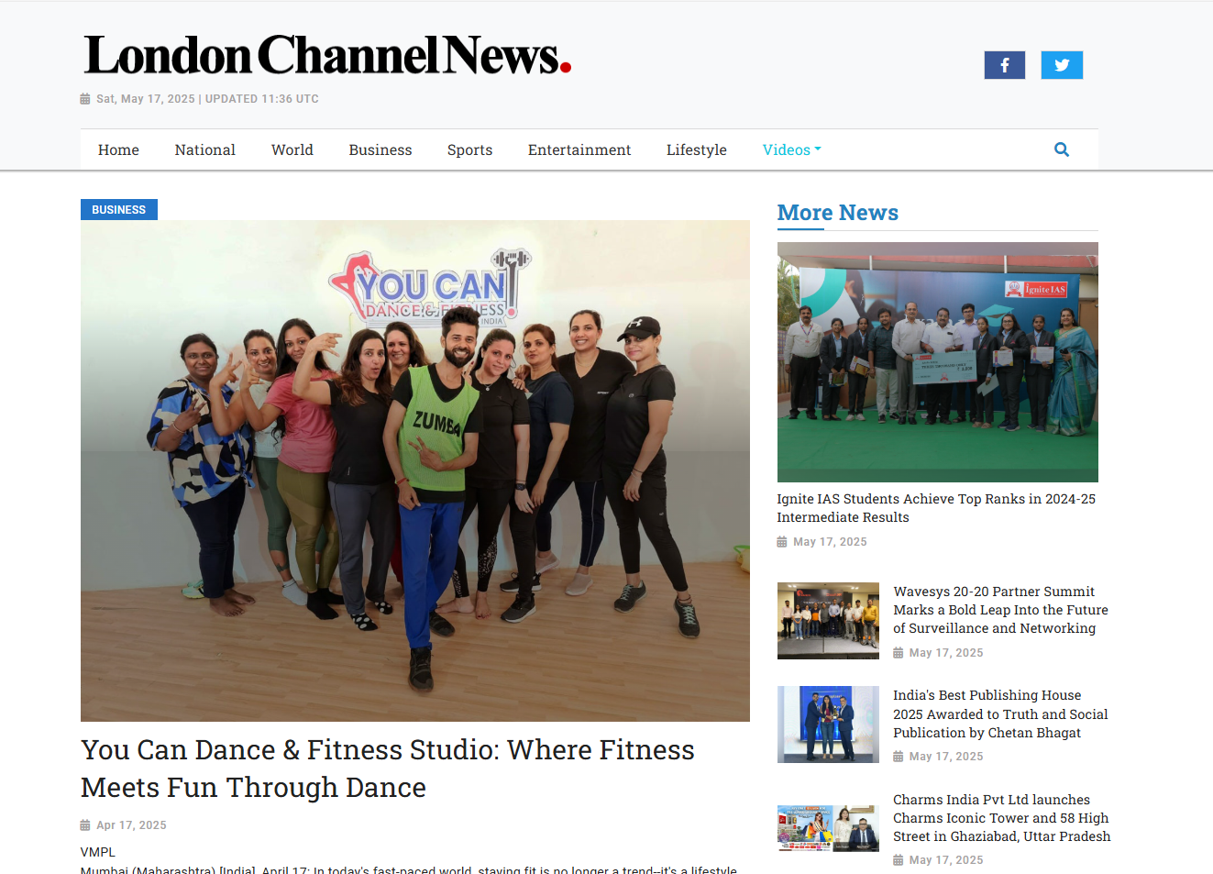Click calendar icon under India's Best Publishing headline
The width and height of the screenshot is (1213, 874).
coord(899,757)
